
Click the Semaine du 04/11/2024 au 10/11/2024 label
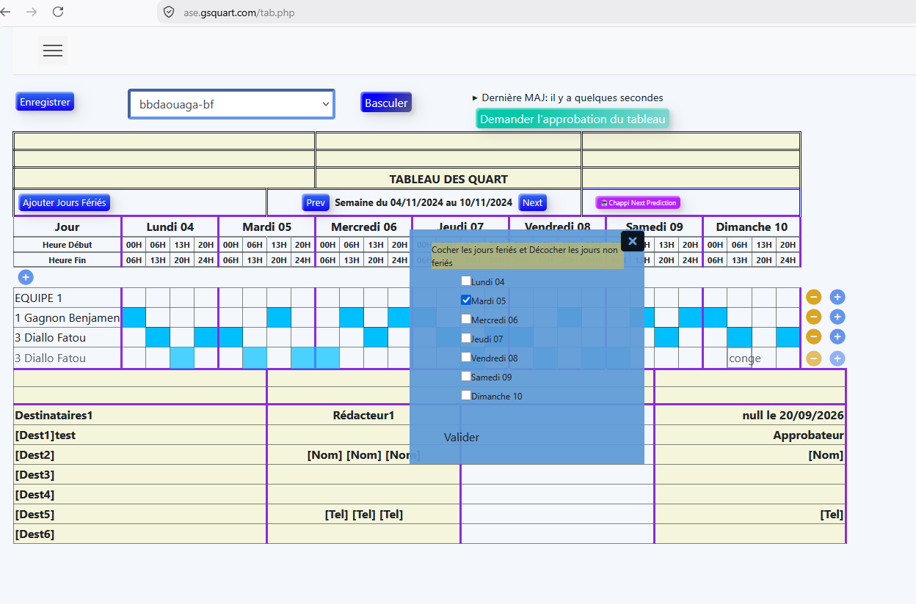click(x=424, y=202)
